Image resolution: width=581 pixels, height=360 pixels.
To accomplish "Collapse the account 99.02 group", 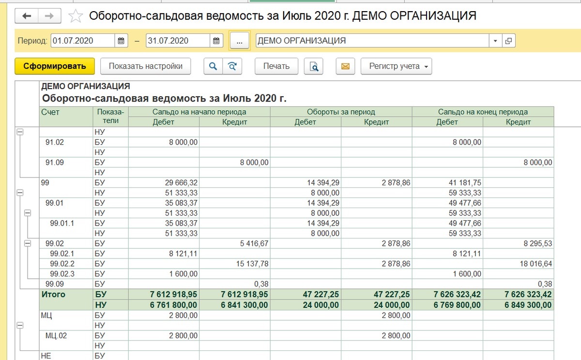I will tap(28, 243).
